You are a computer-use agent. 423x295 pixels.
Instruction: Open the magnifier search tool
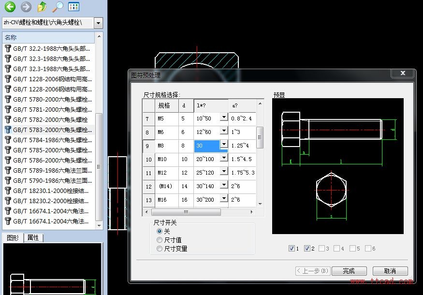(x=58, y=7)
